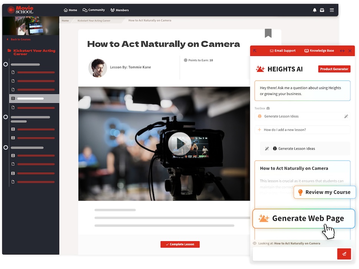
Task: Click the Movie School logo
Action: click(21, 10)
